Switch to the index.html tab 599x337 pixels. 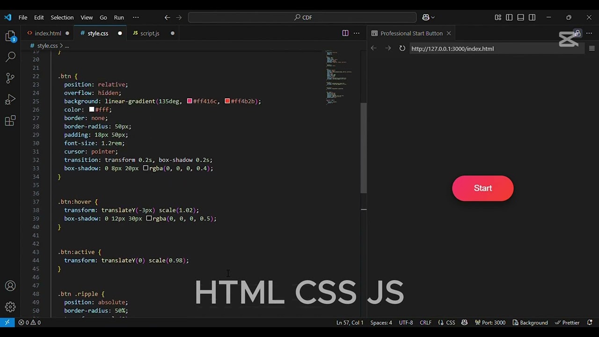pos(48,33)
